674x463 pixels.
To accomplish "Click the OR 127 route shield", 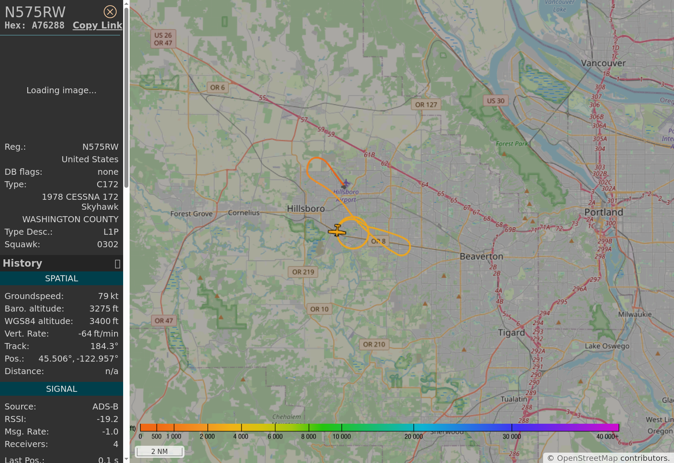I will (426, 104).
